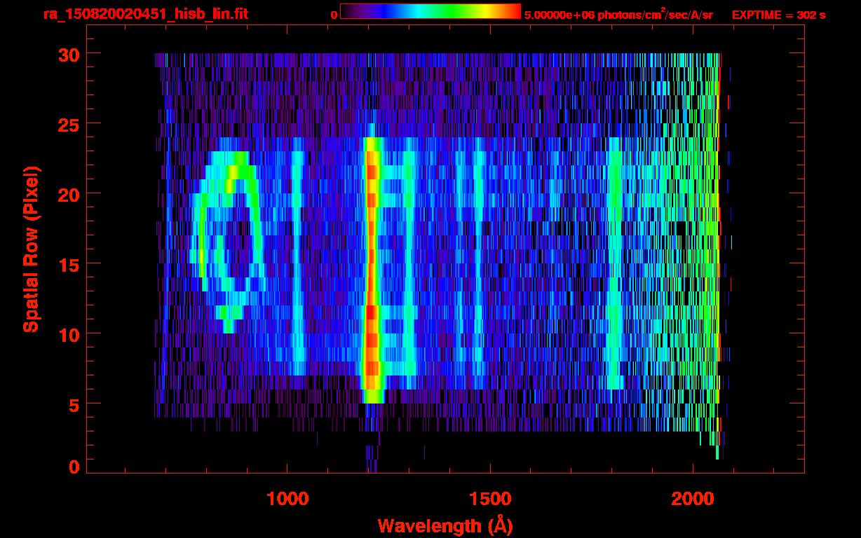Click the 10 spatial row tick label
861x538 pixels.
pos(69,334)
